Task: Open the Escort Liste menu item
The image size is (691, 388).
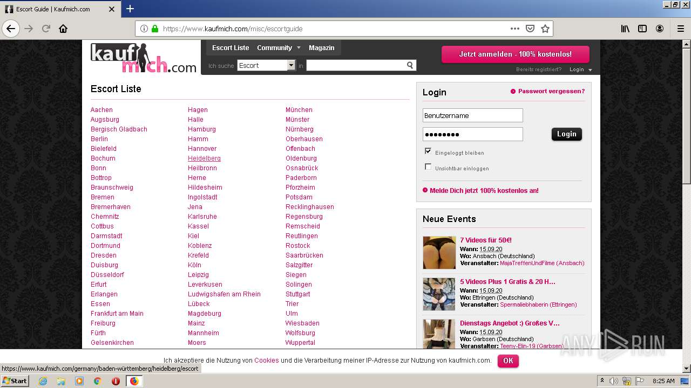Action: pyautogui.click(x=231, y=47)
